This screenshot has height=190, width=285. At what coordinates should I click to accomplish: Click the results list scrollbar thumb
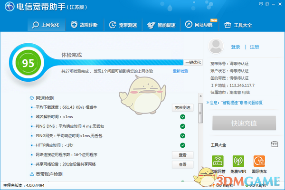(x=200, y=113)
